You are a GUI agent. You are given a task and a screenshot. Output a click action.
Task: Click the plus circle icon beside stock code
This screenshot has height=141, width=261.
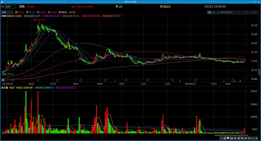[2, 6]
